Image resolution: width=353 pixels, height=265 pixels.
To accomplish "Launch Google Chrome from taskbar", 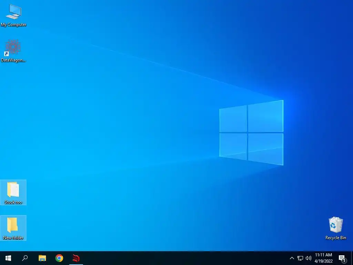I will click(59, 258).
